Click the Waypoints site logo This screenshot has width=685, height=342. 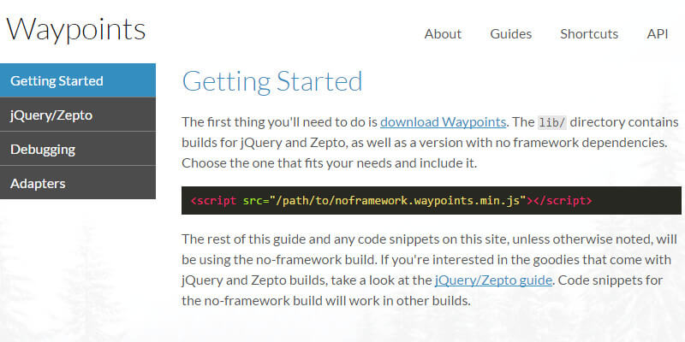coord(76,29)
